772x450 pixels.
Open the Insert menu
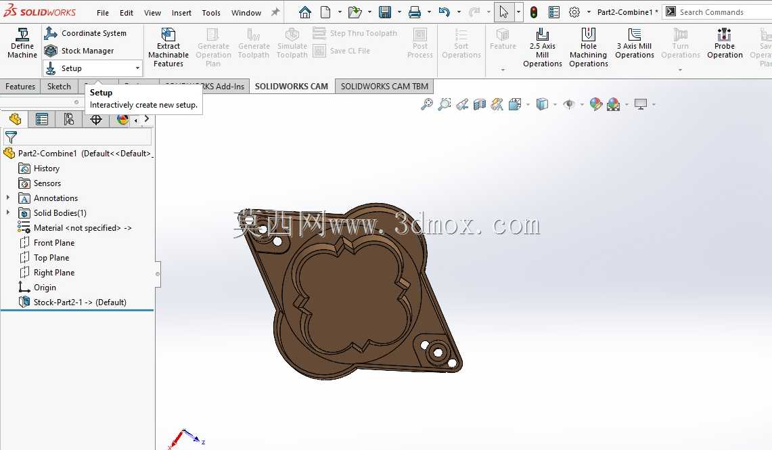pos(181,13)
